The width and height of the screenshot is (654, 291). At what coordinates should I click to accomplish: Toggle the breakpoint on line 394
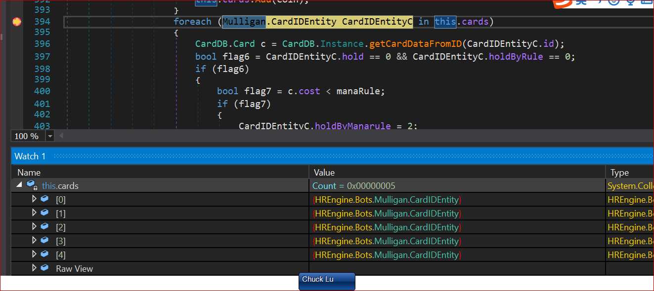(17, 22)
